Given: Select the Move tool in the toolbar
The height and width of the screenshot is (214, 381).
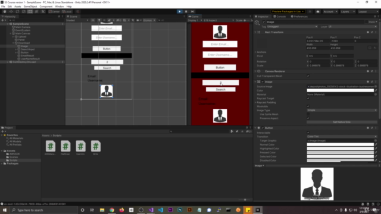Looking at the screenshot, I should pyautogui.click(x=11, y=11).
